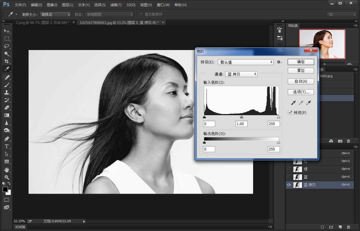Viewport: 360px width, 231px height.
Task: Hide the 蓝 拷贝 channel
Action: (289, 185)
